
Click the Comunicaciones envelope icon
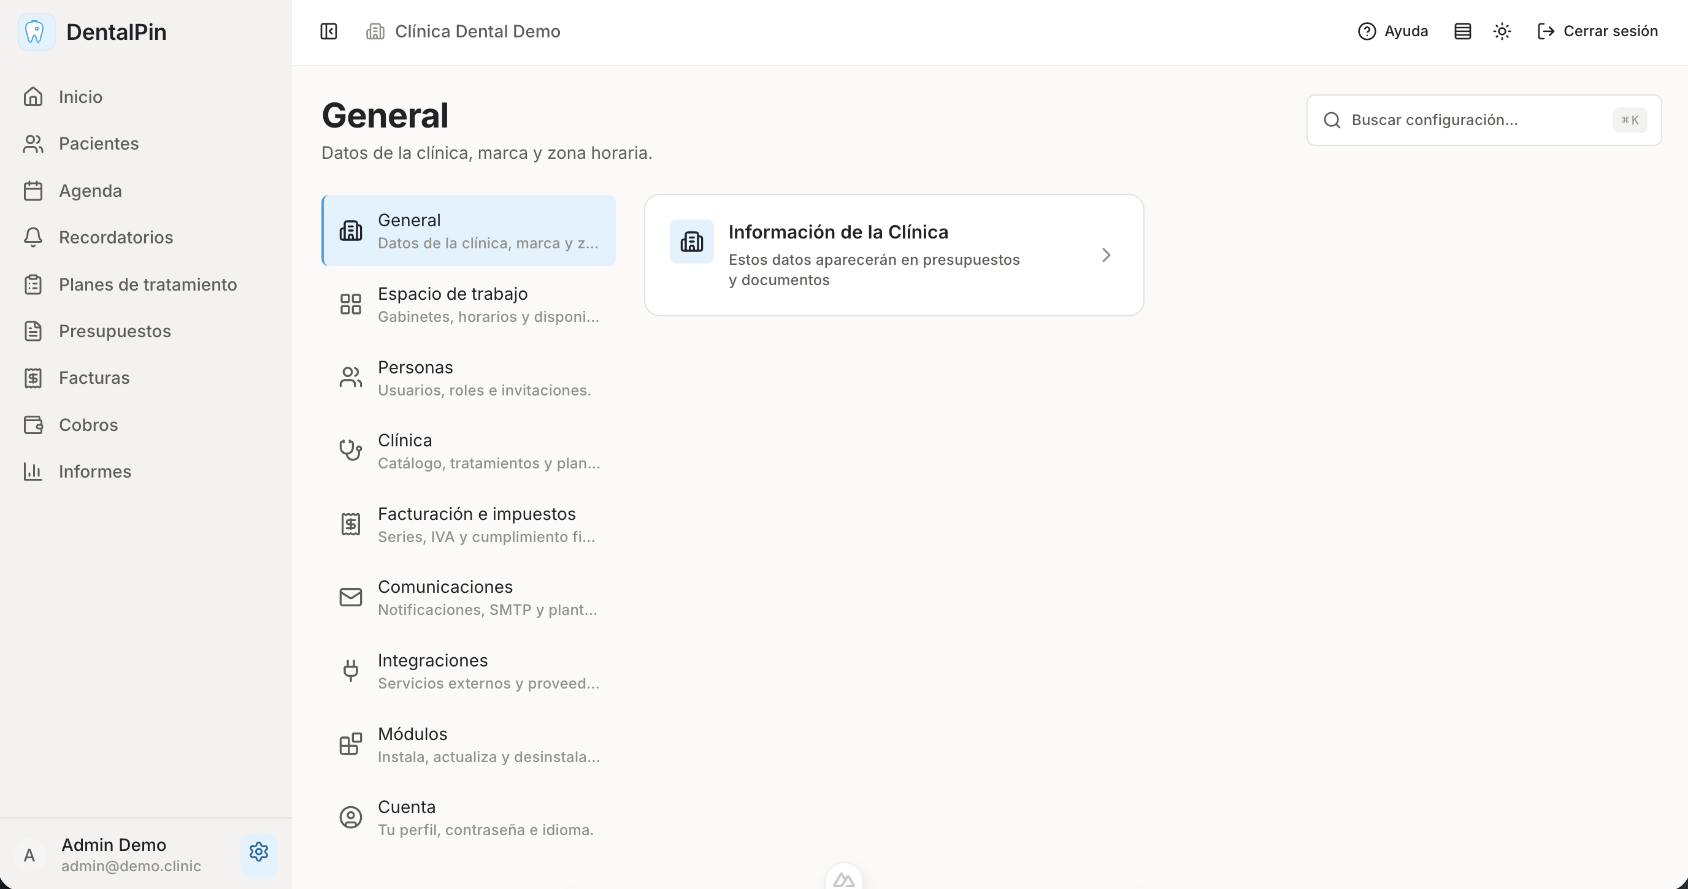click(x=351, y=597)
